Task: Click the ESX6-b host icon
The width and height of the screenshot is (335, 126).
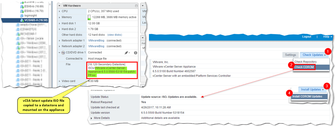Action: (22, 7)
